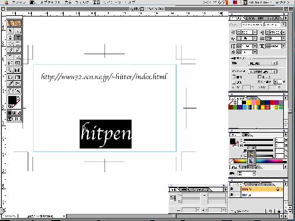Open the Apple menu
Viewport: 295px width, 221px height.
(x=6, y=2)
